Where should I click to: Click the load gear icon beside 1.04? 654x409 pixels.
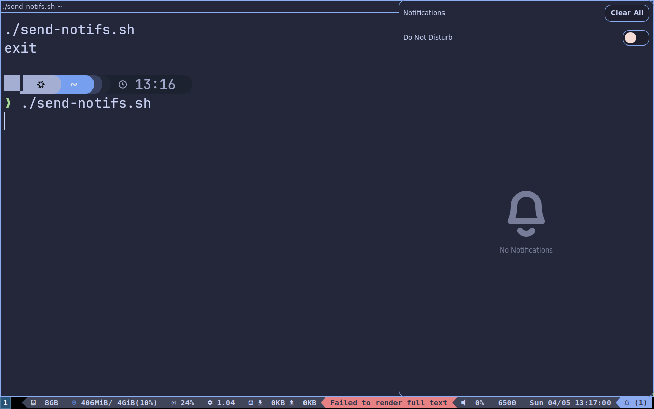(210, 403)
